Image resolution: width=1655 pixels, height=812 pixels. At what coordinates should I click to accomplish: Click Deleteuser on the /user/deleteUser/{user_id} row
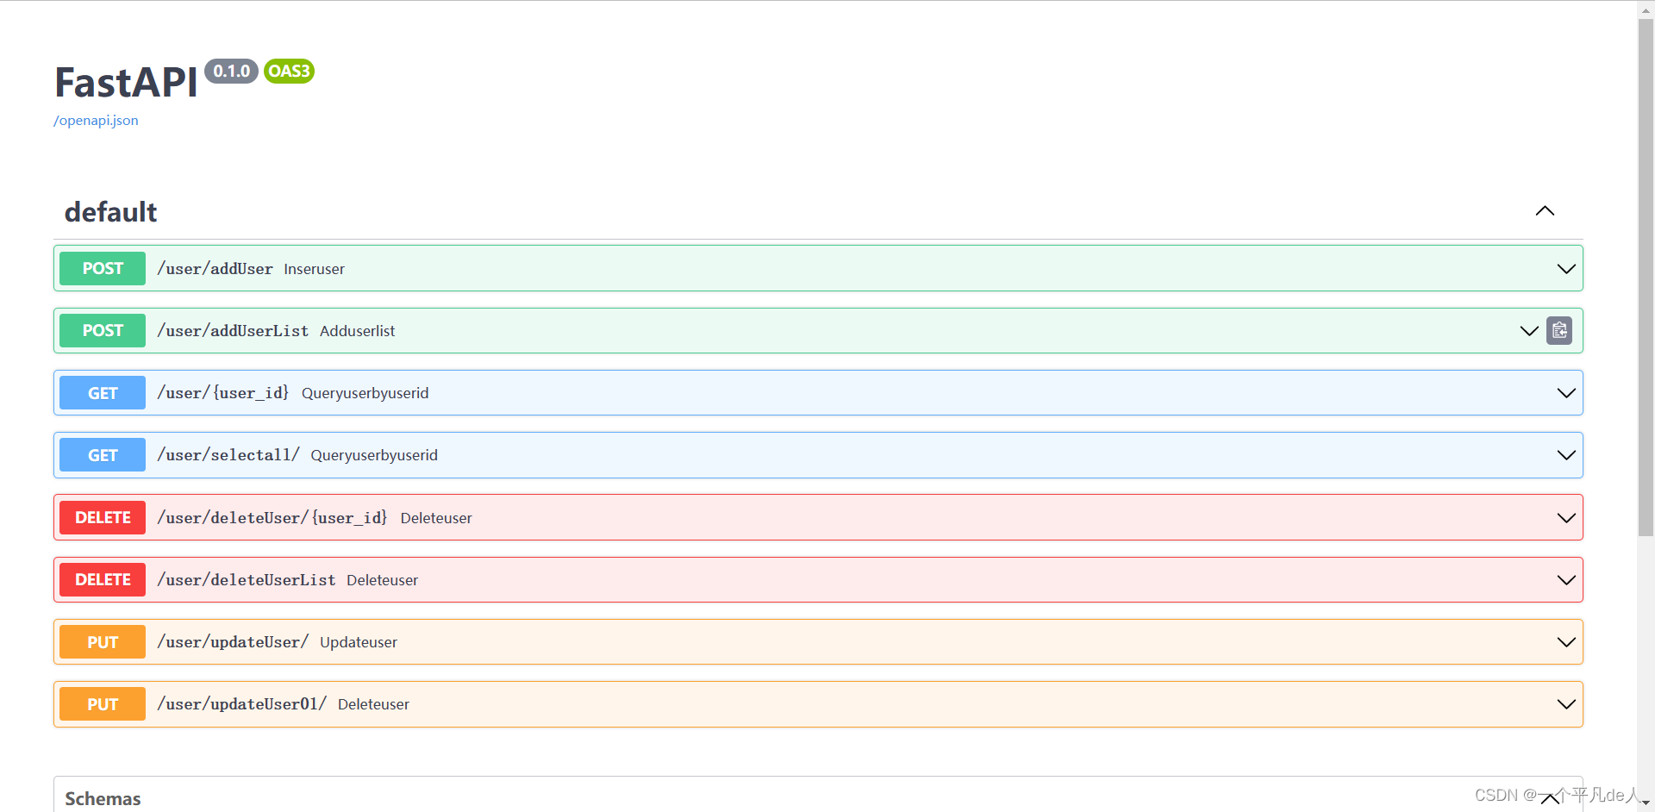(436, 518)
